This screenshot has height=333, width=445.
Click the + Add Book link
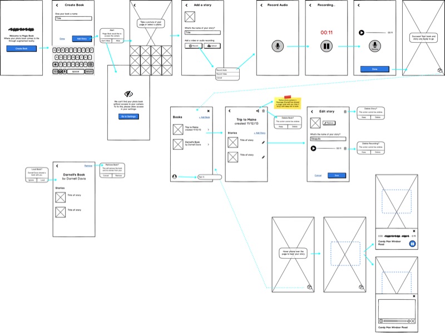[204, 117]
